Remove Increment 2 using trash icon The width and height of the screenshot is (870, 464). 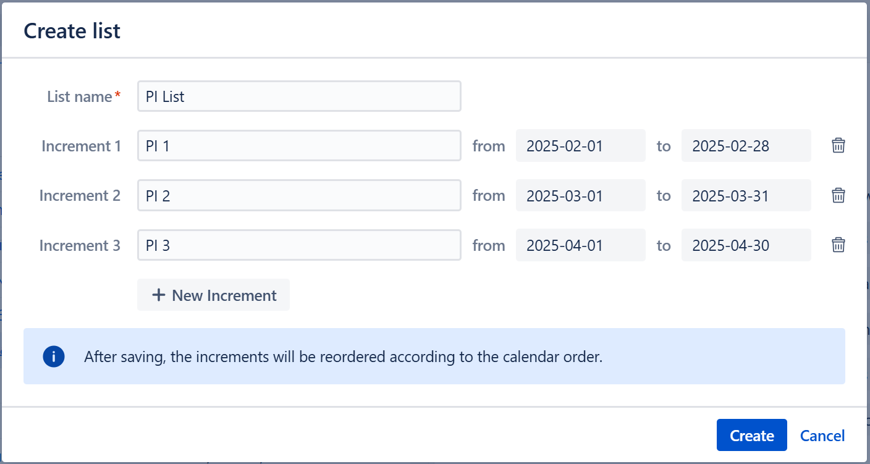[x=838, y=196]
